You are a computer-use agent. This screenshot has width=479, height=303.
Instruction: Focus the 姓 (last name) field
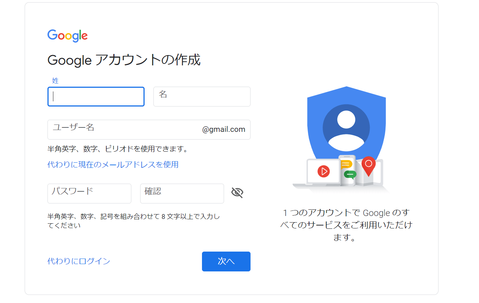click(x=96, y=97)
